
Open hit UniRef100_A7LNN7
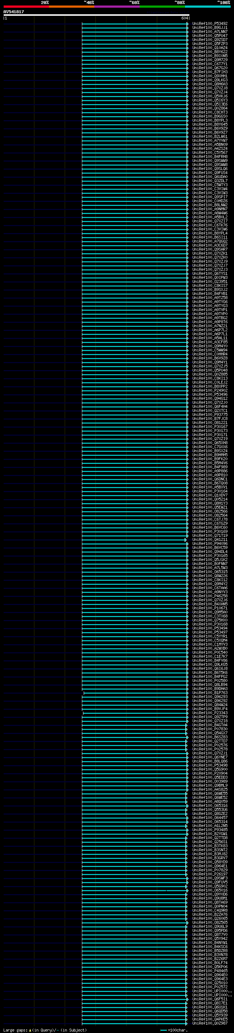210,32
